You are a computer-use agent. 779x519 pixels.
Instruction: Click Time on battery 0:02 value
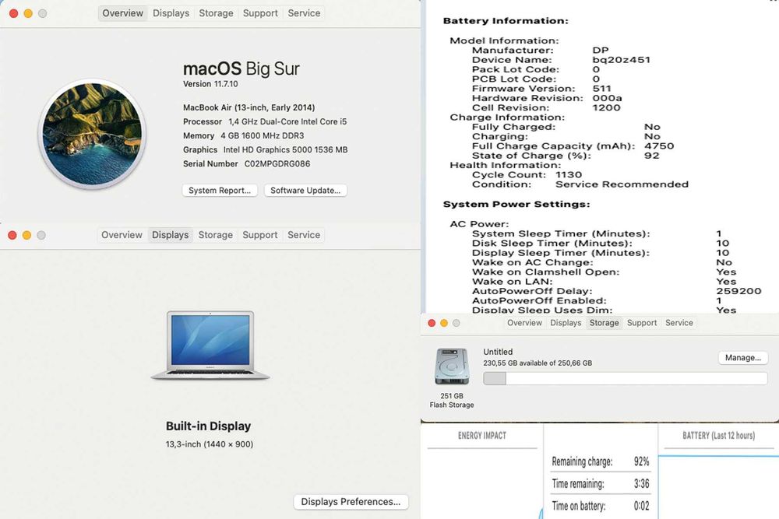[641, 506]
